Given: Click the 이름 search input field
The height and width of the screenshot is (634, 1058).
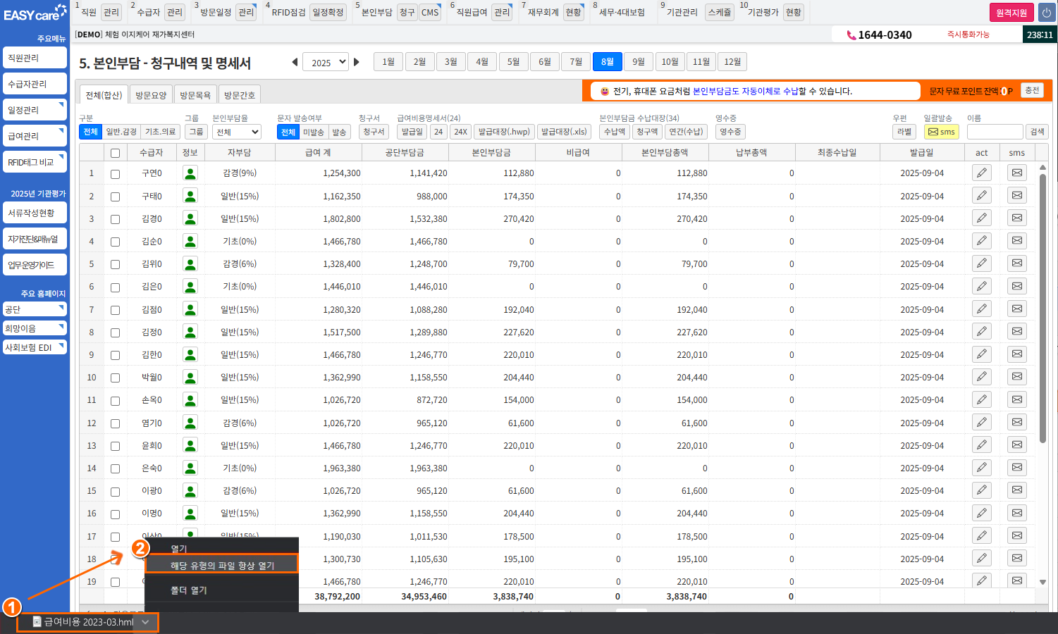Looking at the screenshot, I should (995, 132).
